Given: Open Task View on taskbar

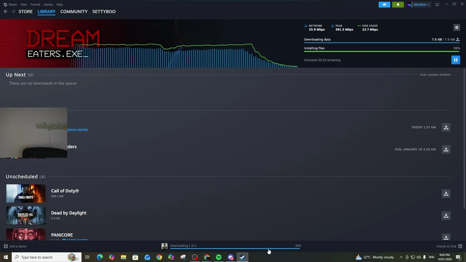Looking at the screenshot, I should pos(87,257).
